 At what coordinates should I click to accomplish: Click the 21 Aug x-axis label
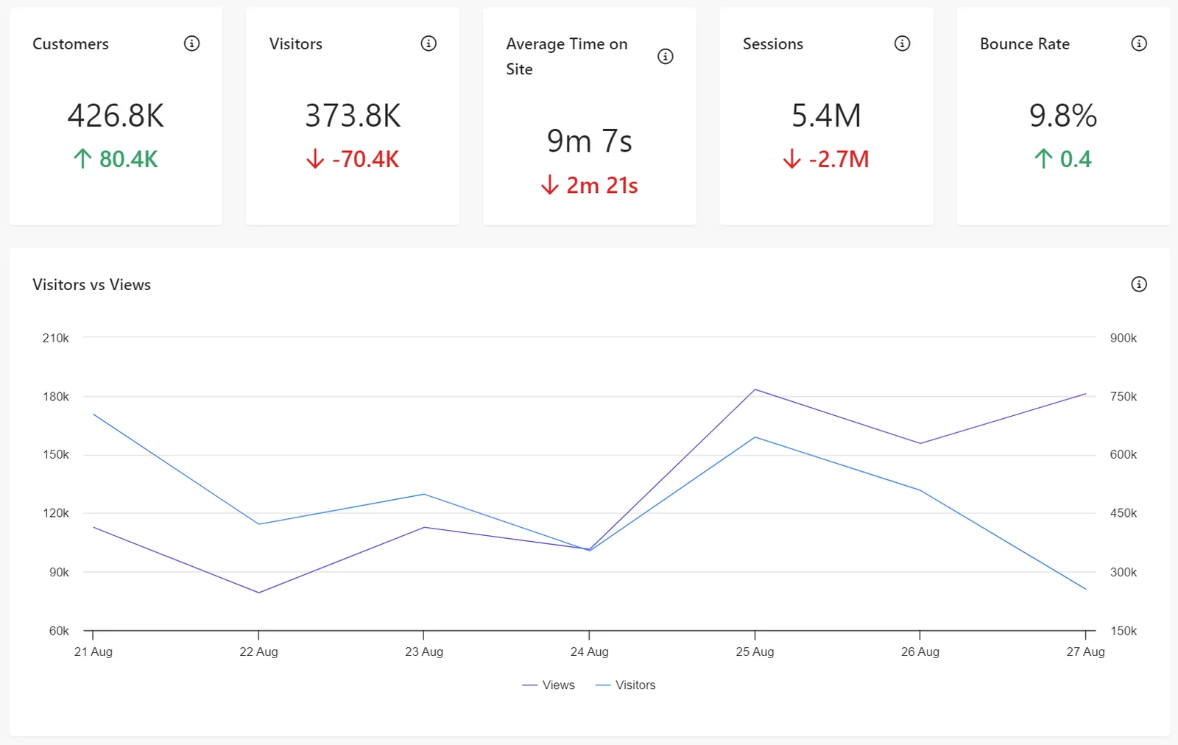click(94, 652)
